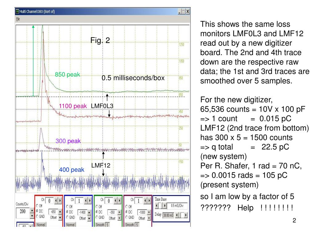Increment channel number in the blue panel

point(90,200)
